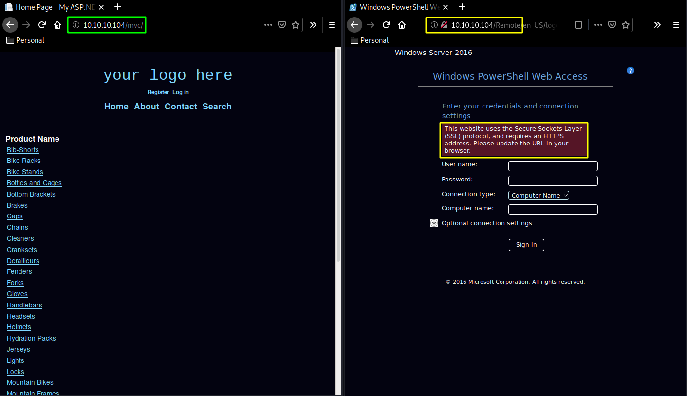Image resolution: width=687 pixels, height=396 pixels.
Task: Open the Helmets product link
Action: (19, 327)
